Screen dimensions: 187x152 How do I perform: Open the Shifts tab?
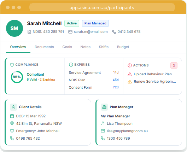(x=104, y=47)
